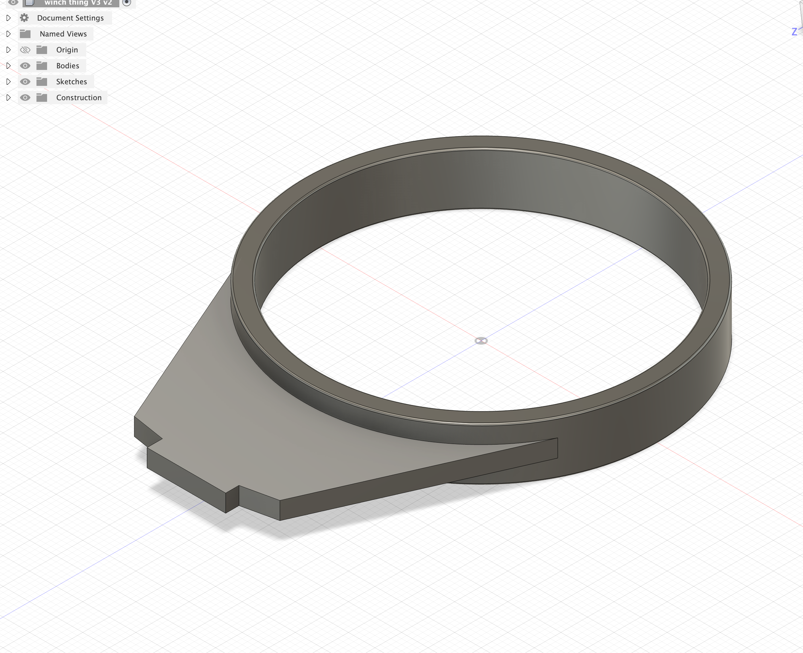The image size is (803, 653).
Task: Click the origin point marker inside the ring
Action: pyautogui.click(x=481, y=341)
